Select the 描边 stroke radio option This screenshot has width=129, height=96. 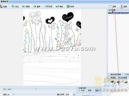(94, 90)
